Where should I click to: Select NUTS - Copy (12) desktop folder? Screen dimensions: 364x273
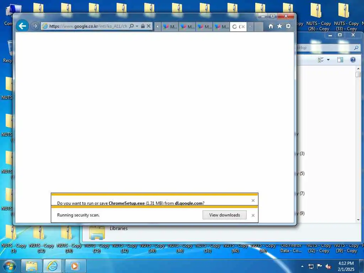tap(41, 239)
